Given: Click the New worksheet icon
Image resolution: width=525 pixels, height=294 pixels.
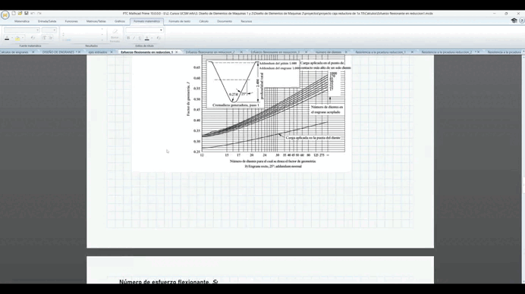Looking at the screenshot, I should (x=14, y=14).
